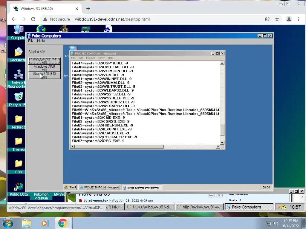The image size is (306, 229).
Task: Click the Notepad horizontal scrollbar thumb
Action: tap(119, 147)
